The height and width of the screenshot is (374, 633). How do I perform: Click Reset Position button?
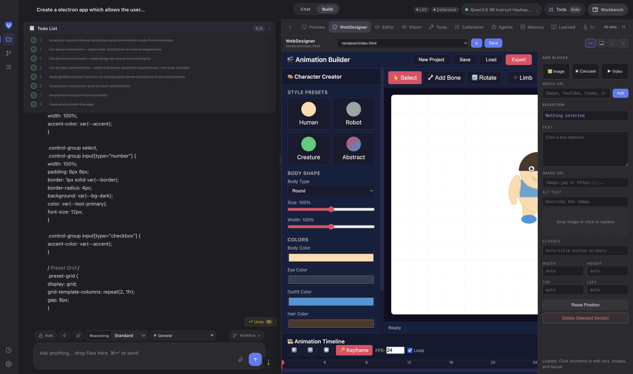585,305
